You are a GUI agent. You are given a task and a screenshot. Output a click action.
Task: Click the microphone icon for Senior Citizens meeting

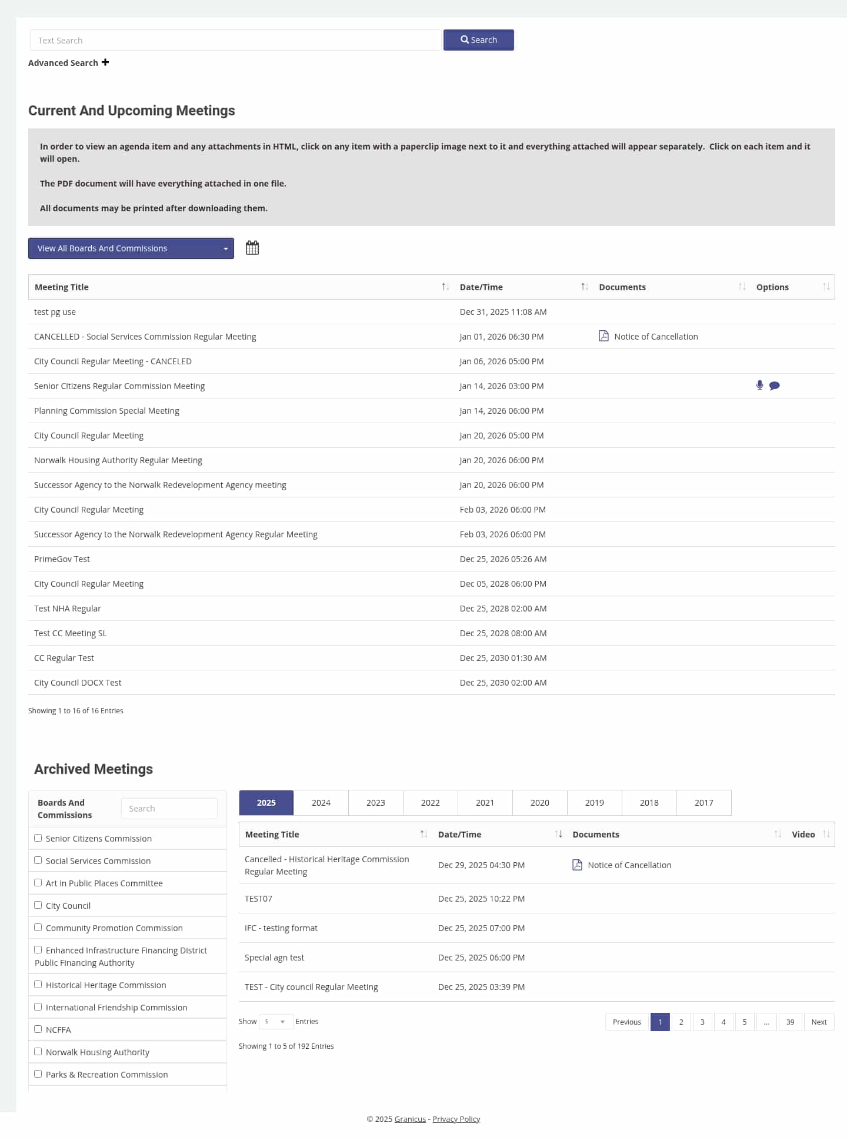pyautogui.click(x=759, y=385)
